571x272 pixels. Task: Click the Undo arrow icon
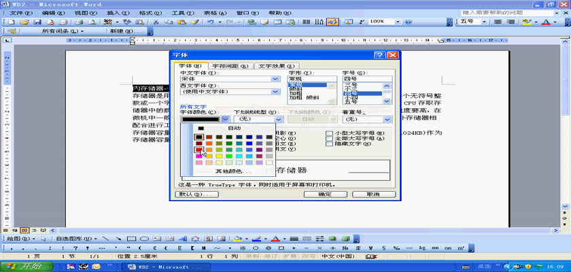pos(210,22)
